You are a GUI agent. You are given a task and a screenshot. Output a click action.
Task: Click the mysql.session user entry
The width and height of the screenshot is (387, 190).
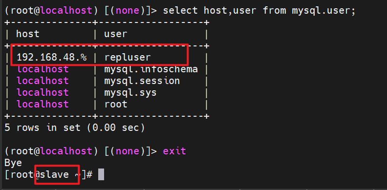[x=142, y=81]
